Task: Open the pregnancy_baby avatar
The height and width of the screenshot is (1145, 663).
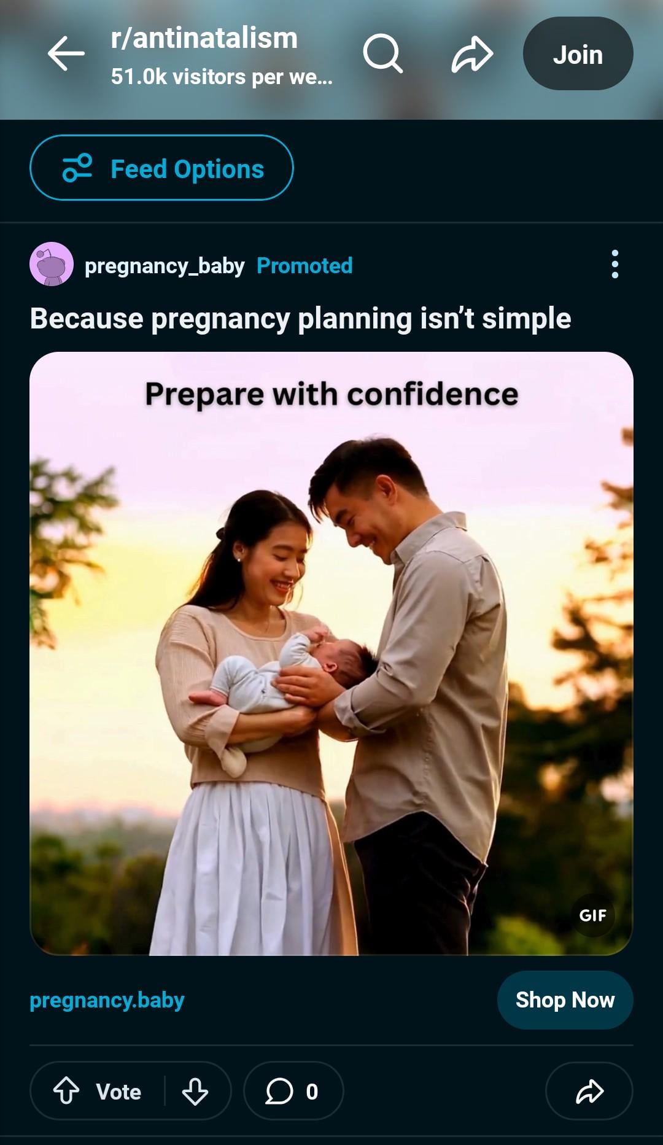Action: (x=52, y=264)
